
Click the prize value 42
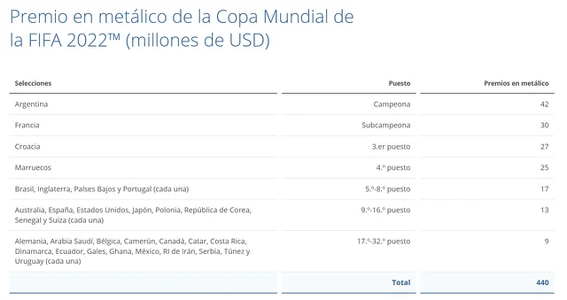[x=544, y=104]
